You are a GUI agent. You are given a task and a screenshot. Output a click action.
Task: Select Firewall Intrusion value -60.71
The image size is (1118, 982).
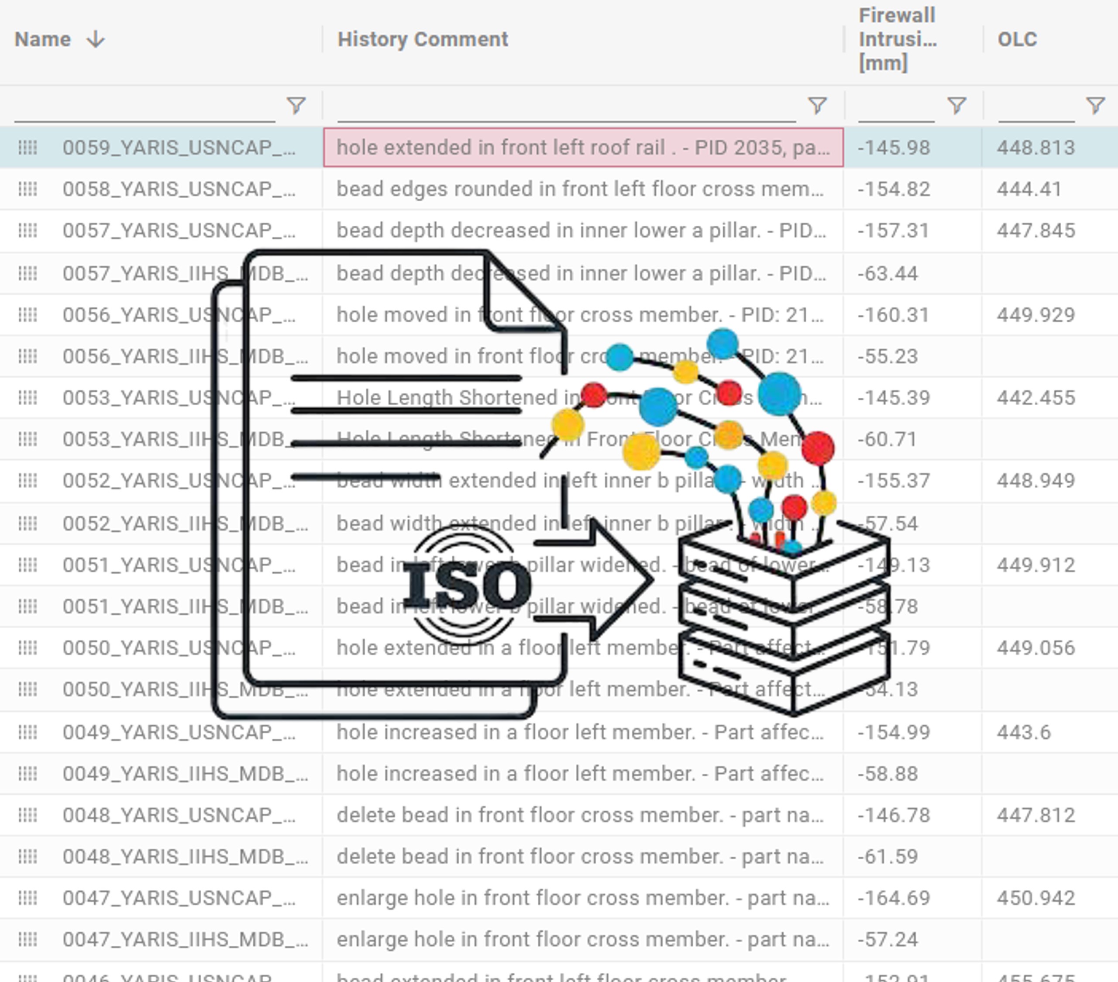(887, 439)
